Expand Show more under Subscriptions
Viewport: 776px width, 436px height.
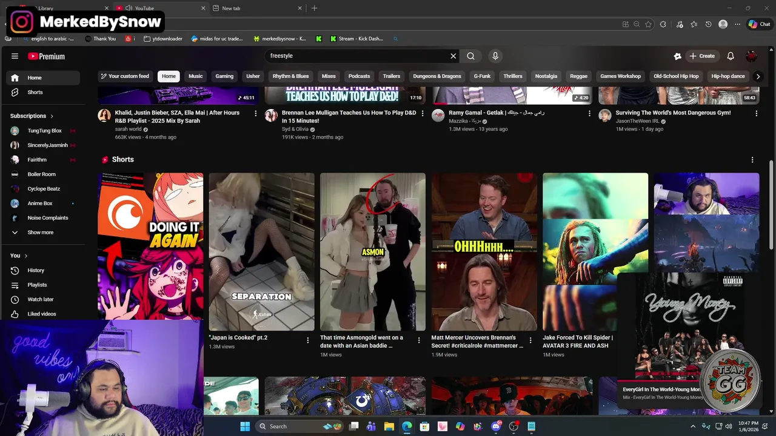(43, 232)
